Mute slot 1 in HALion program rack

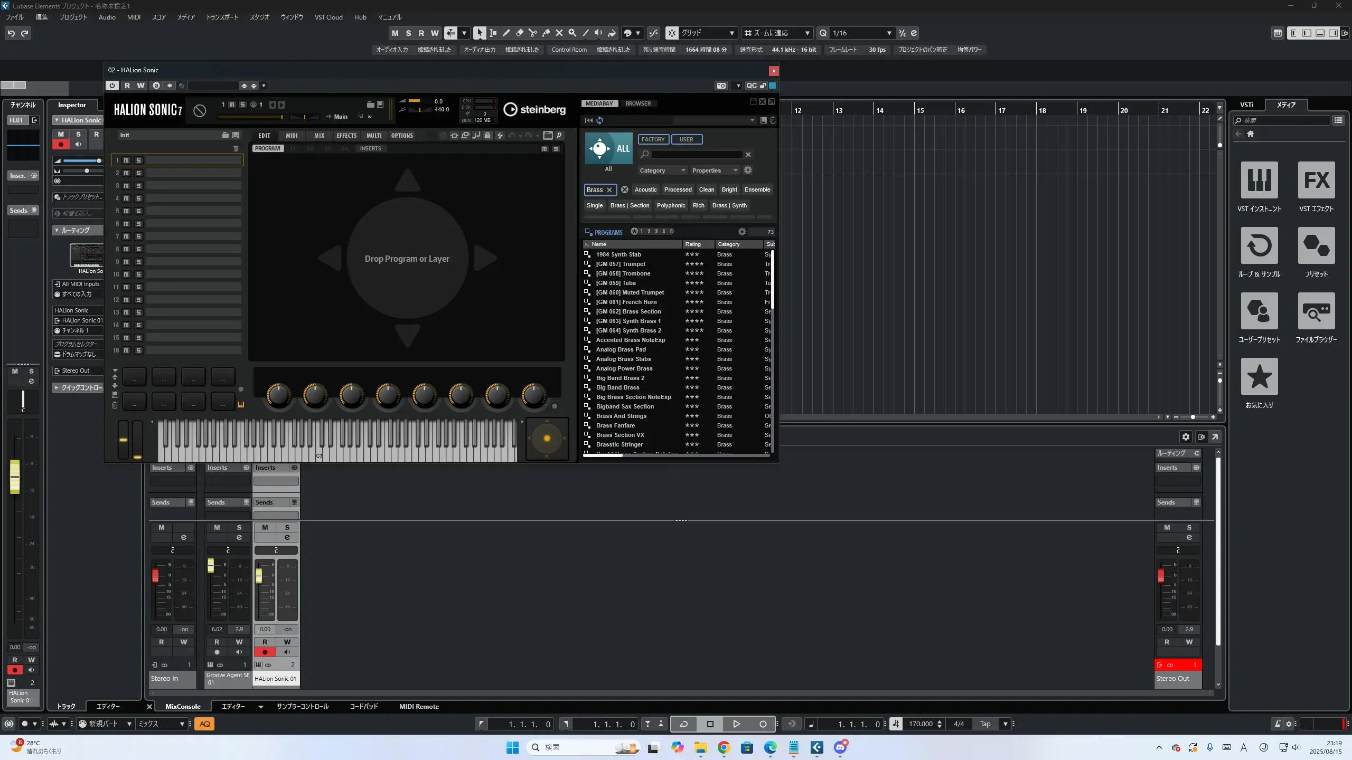[126, 160]
